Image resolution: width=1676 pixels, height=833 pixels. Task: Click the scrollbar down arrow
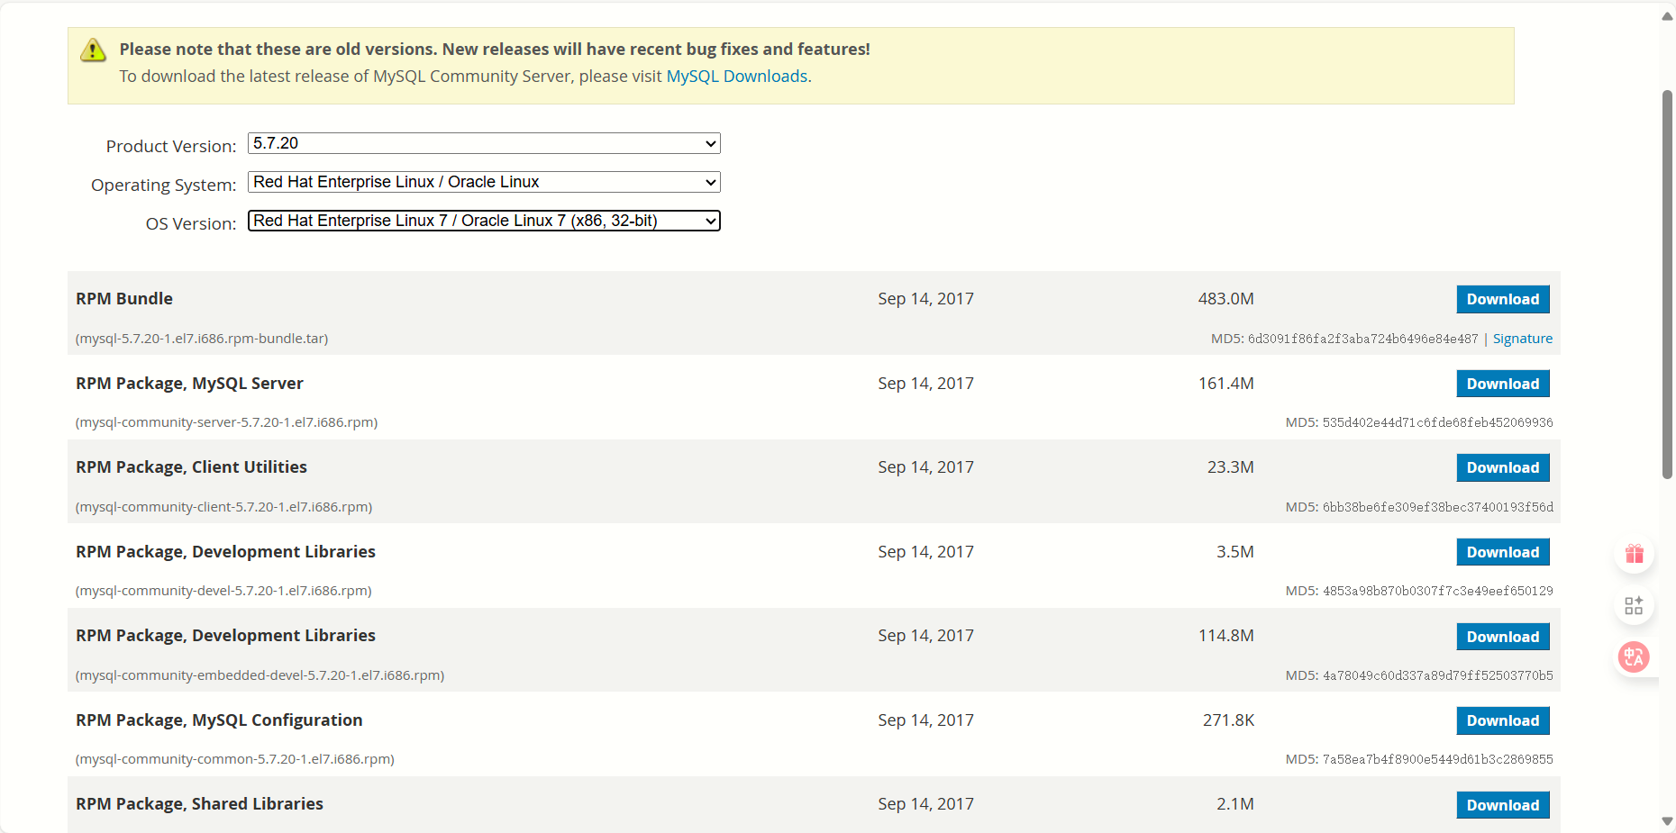[x=1667, y=821]
